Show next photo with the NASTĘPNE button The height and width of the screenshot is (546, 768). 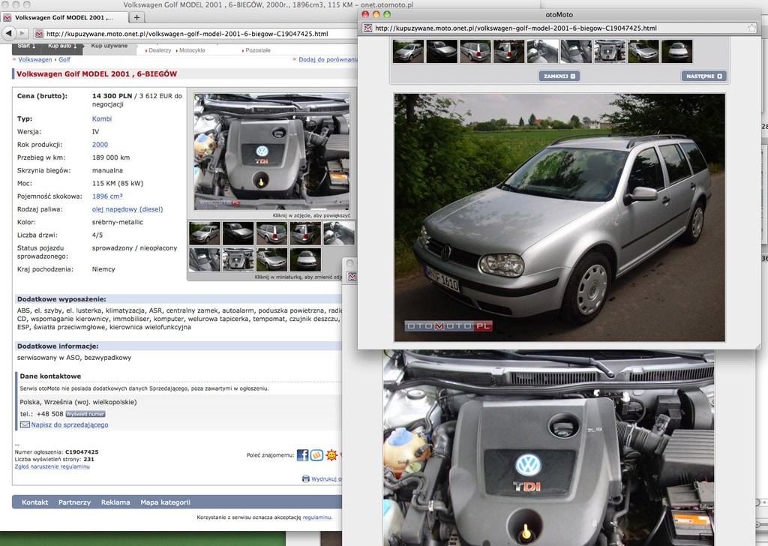tap(703, 76)
